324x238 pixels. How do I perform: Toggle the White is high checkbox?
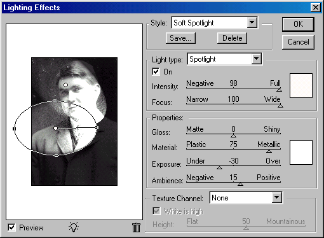point(156,211)
